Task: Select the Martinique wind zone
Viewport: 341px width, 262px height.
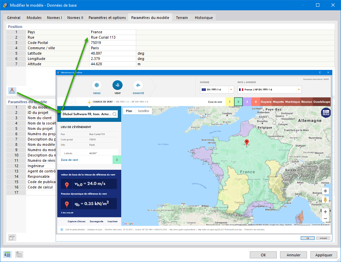Action: pyautogui.click(x=292, y=102)
